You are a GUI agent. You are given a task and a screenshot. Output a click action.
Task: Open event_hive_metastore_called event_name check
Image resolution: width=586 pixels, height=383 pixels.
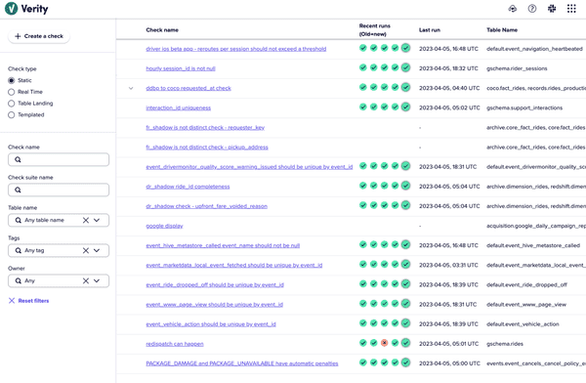(223, 245)
